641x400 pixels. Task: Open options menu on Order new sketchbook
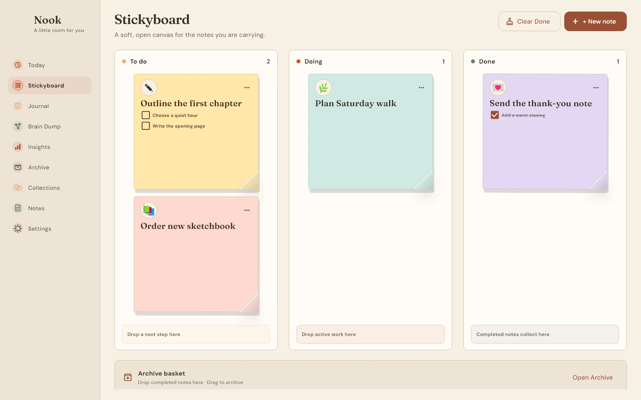[x=247, y=210]
